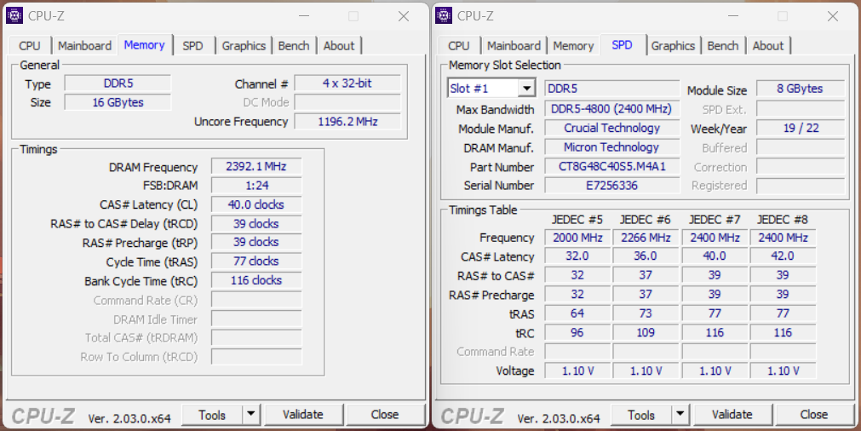The image size is (861, 431).
Task: Open the CPU tab in right CPU-Z window
Action: click(459, 46)
